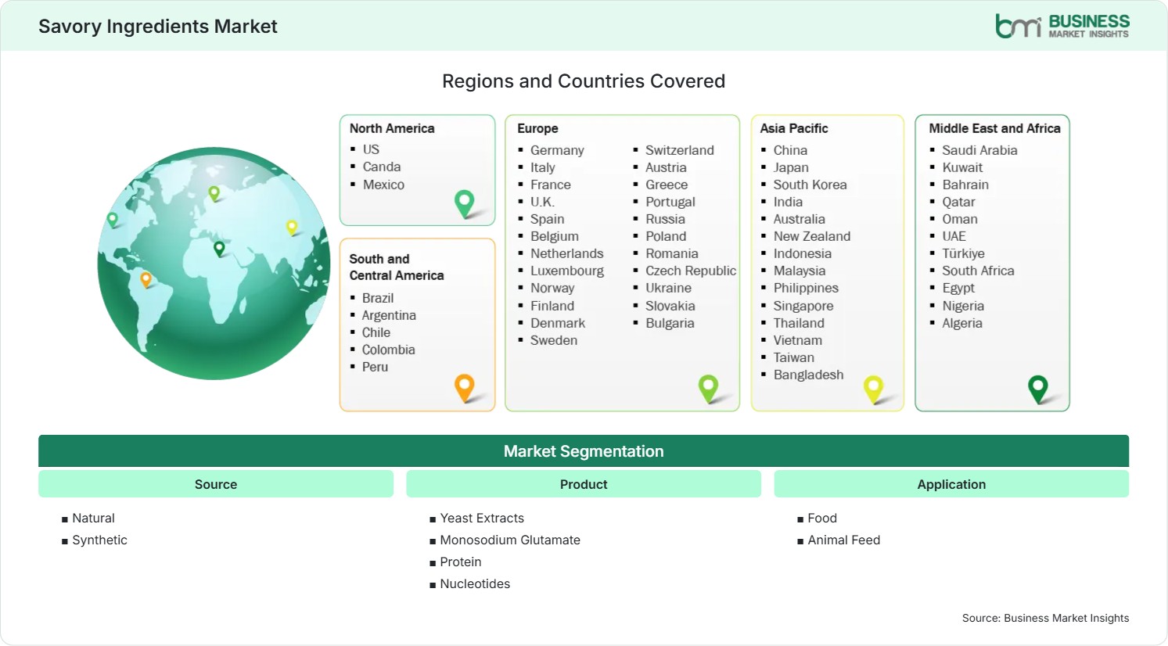The image size is (1168, 646).
Task: Click Saudi Arabia entry
Action: 979,150
